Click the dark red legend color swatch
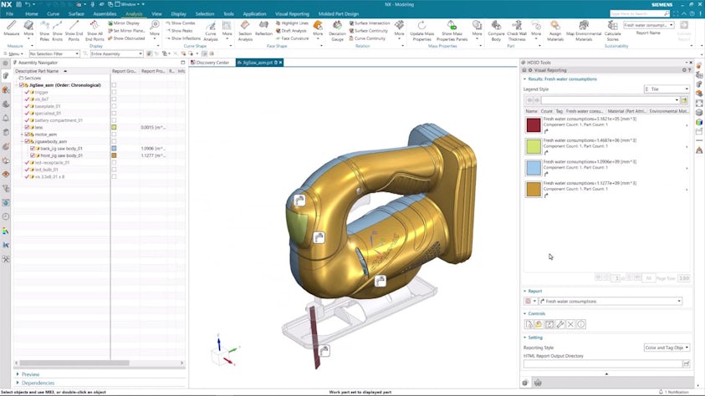Screen dimensions: 705x396 [x=534, y=124]
